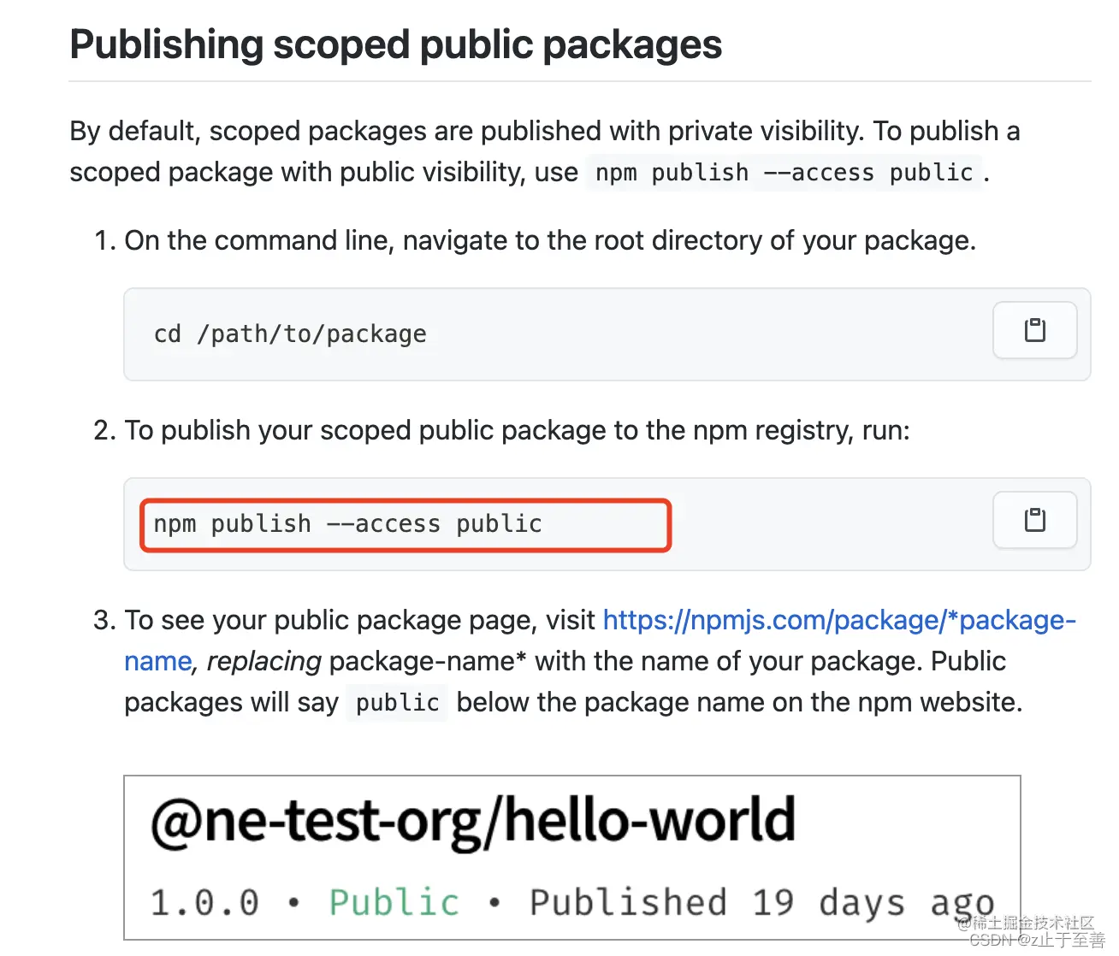This screenshot has height=956, width=1119.
Task: Click the @ne-test-org/hello-world package title
Action: click(473, 820)
